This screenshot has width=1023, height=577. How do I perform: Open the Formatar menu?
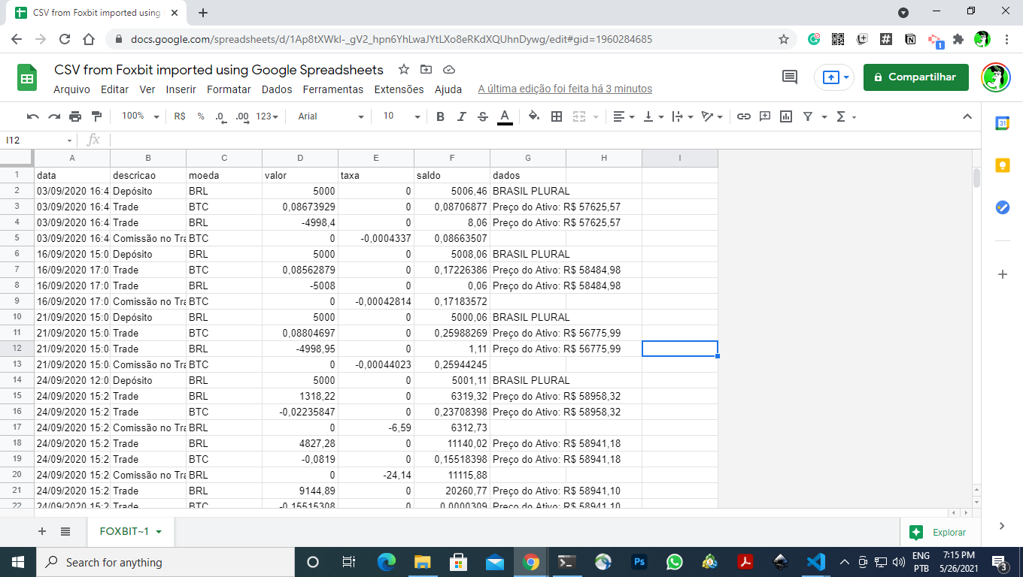click(x=229, y=89)
